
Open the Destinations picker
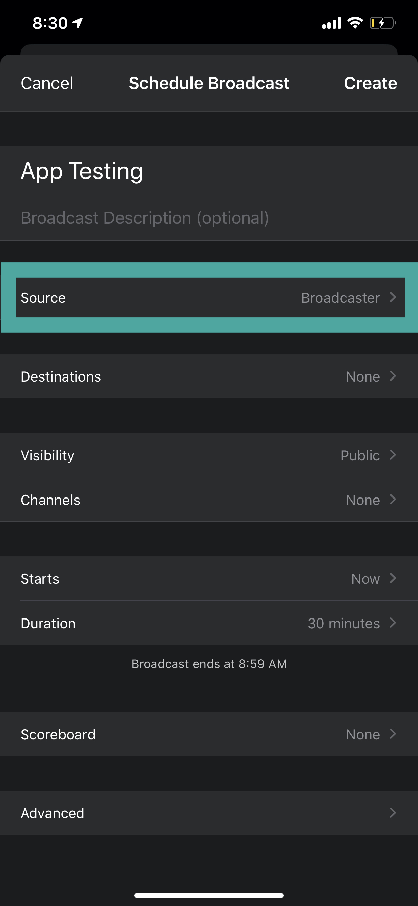209,376
